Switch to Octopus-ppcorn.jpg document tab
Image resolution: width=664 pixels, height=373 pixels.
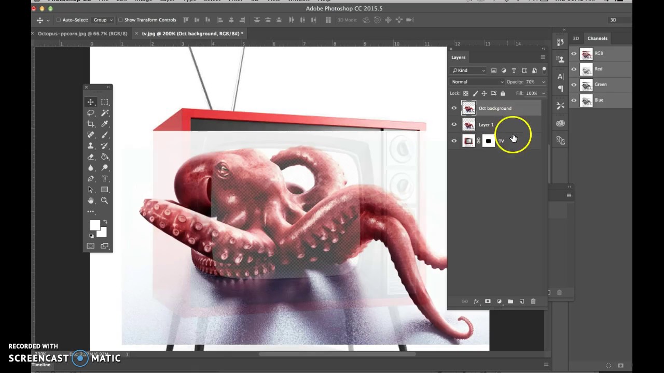pyautogui.click(x=82, y=34)
